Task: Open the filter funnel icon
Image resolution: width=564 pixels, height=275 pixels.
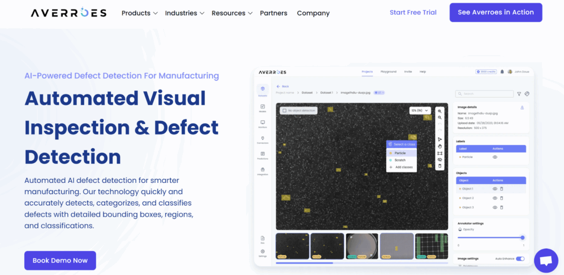Action: click(519, 94)
